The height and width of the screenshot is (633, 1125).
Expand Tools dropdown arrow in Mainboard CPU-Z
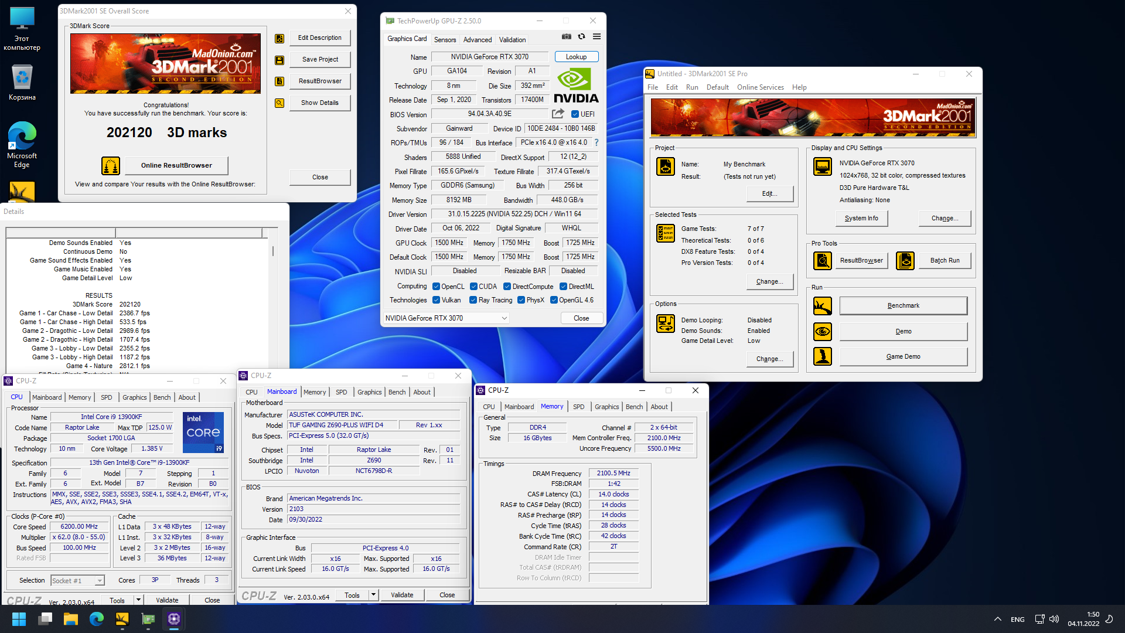click(373, 595)
